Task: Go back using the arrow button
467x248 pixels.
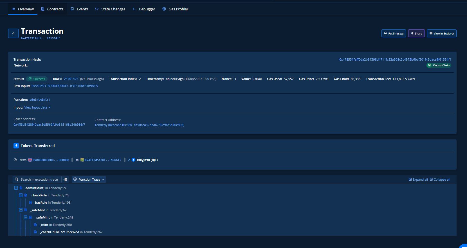Action: click(13, 33)
